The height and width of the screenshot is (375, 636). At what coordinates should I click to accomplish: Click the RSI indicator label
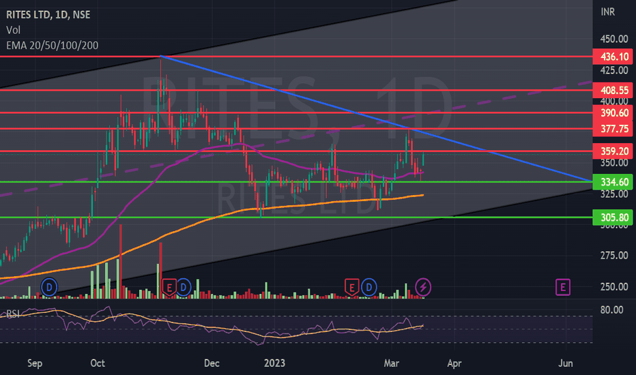coord(12,314)
